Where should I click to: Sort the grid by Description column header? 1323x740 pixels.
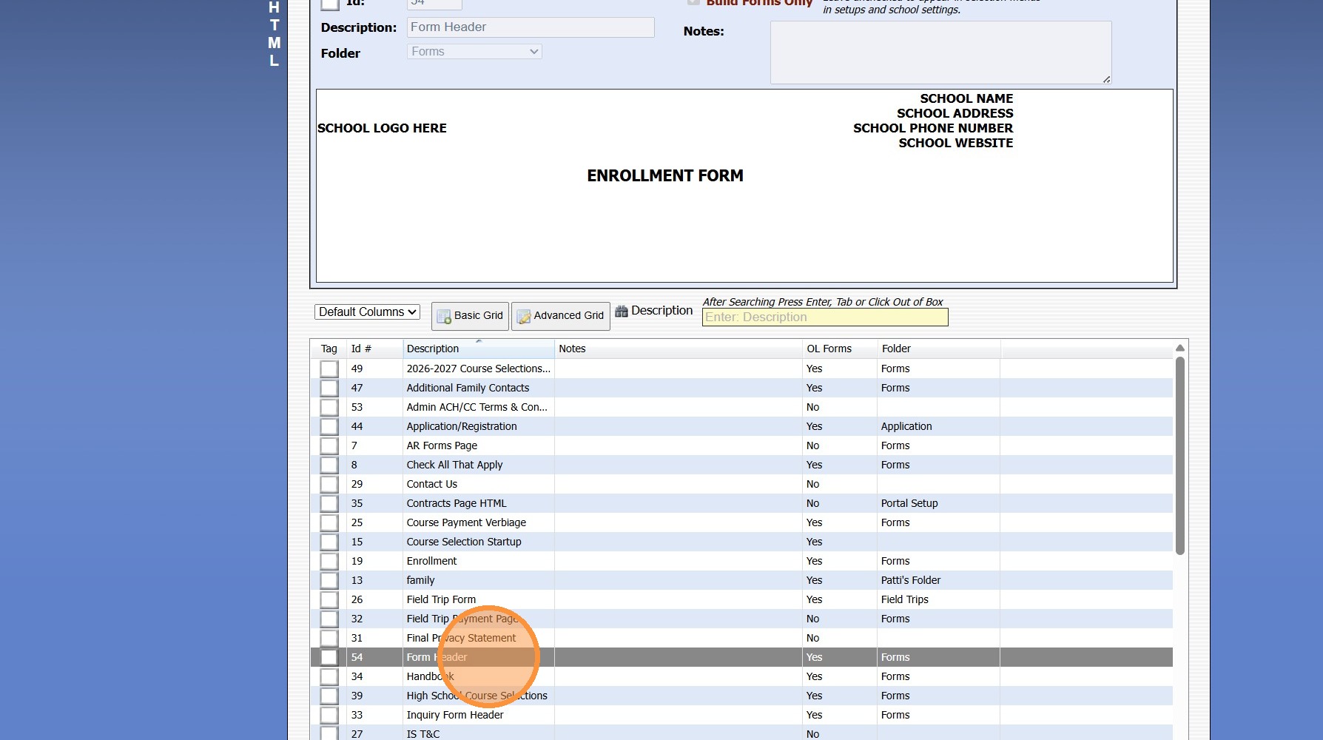point(478,349)
